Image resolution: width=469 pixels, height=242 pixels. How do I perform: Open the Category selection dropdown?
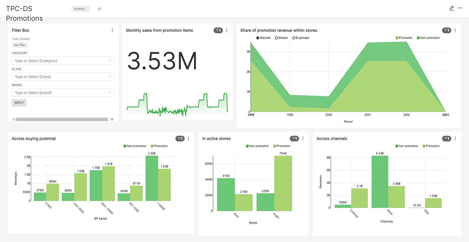tap(63, 60)
